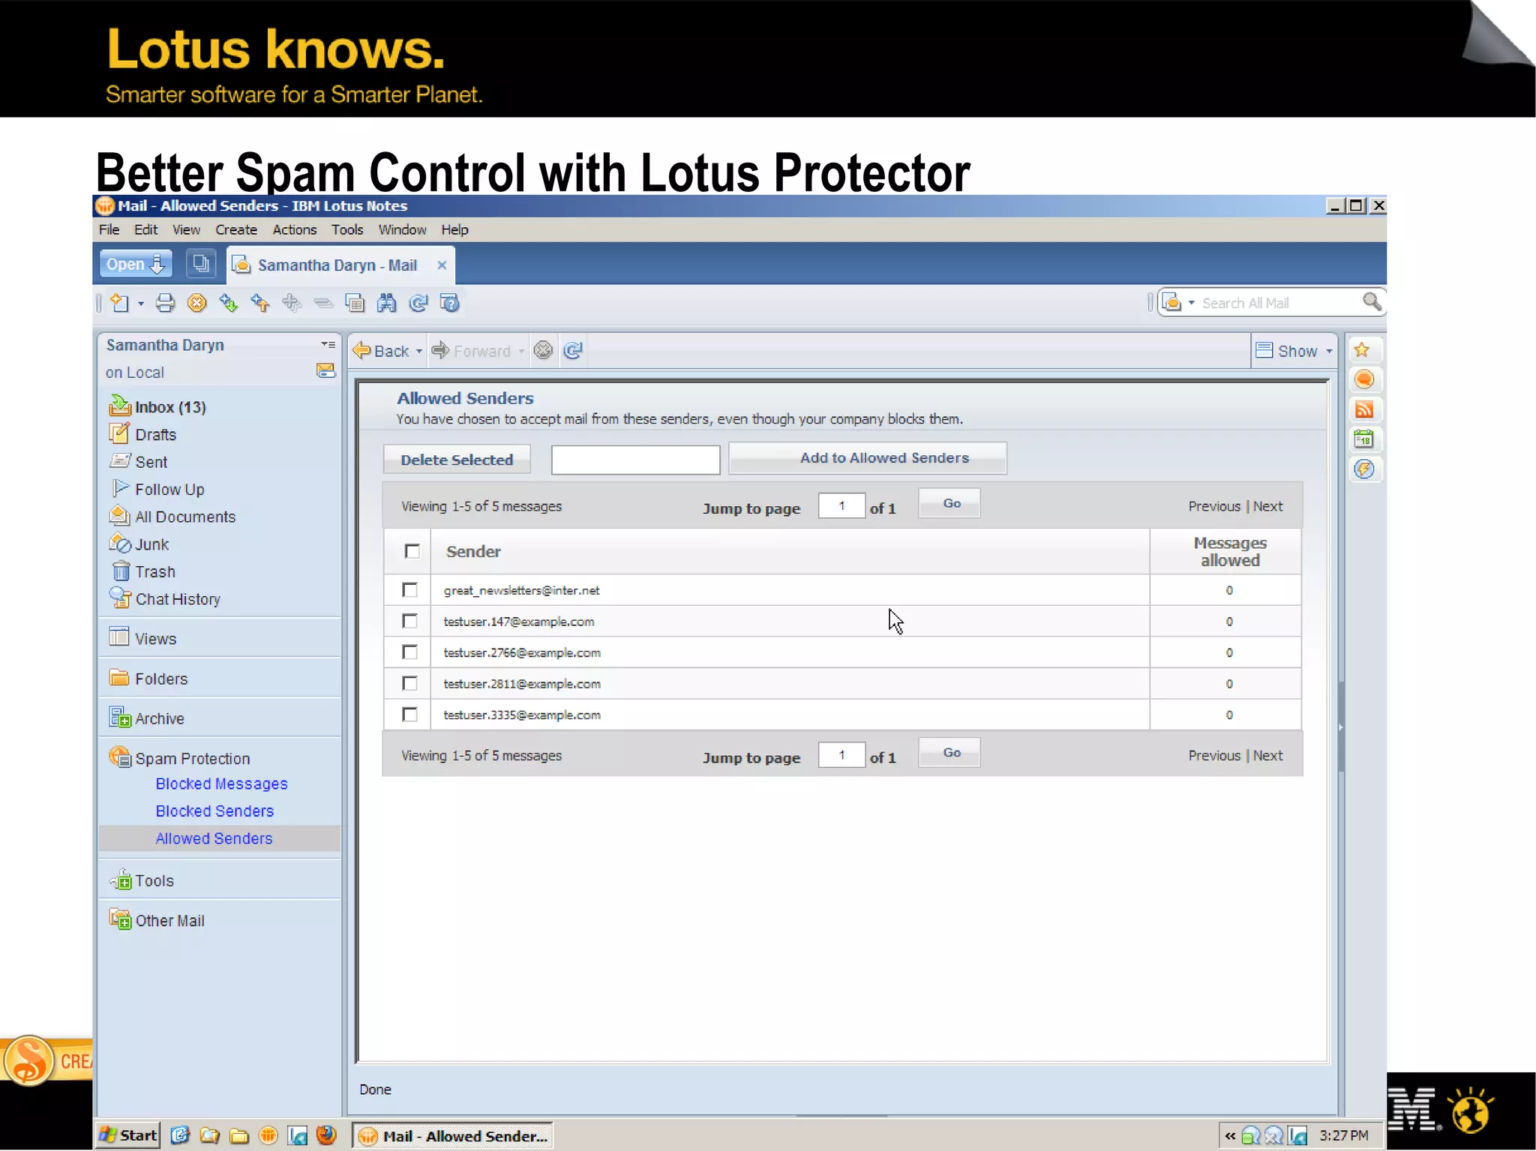
Task: Open the search scope dropdown arrow
Action: tap(1191, 303)
